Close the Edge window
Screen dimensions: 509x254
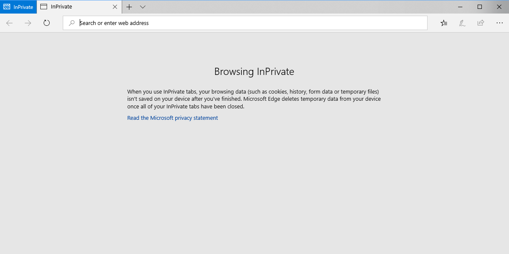coord(499,7)
